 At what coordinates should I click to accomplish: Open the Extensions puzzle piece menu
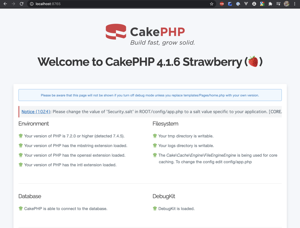[x=270, y=4]
